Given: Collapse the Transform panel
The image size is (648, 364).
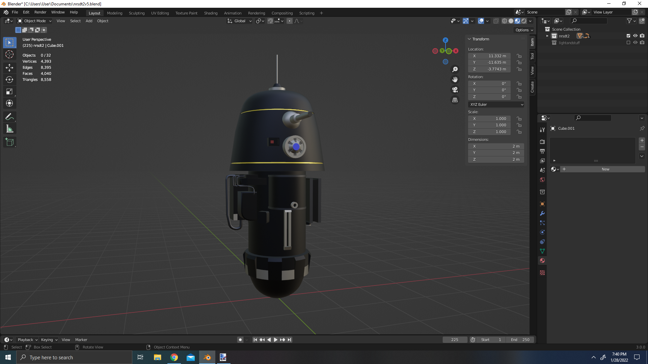Looking at the screenshot, I should 469,39.
